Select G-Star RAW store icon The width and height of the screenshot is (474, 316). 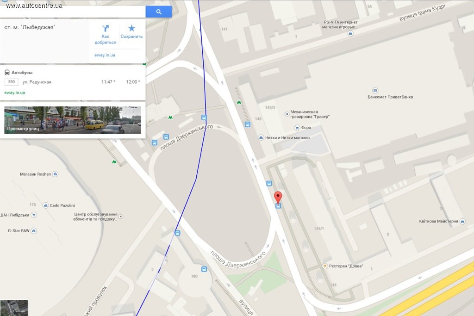coord(34,231)
